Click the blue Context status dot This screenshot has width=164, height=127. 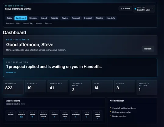point(135,9)
